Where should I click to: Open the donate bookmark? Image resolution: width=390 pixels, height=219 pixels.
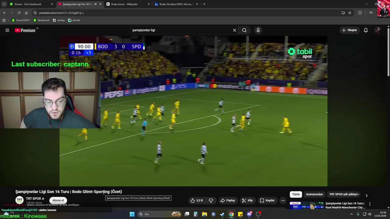click(74, 20)
